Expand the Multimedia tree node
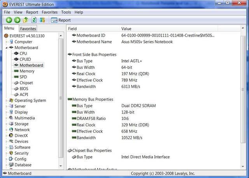The image size is (249, 178). [7, 118]
